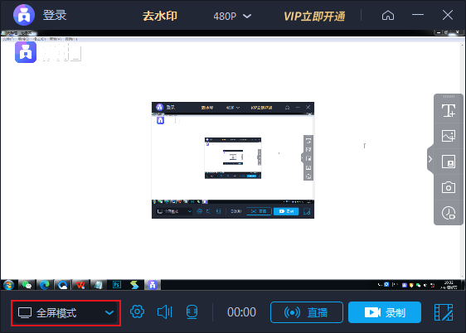Open the VIP立即开通 link
The width and height of the screenshot is (466, 333).
pos(314,17)
